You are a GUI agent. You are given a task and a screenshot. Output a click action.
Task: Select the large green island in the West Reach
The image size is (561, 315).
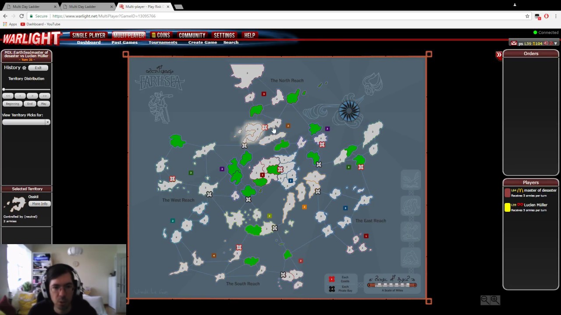point(178,141)
